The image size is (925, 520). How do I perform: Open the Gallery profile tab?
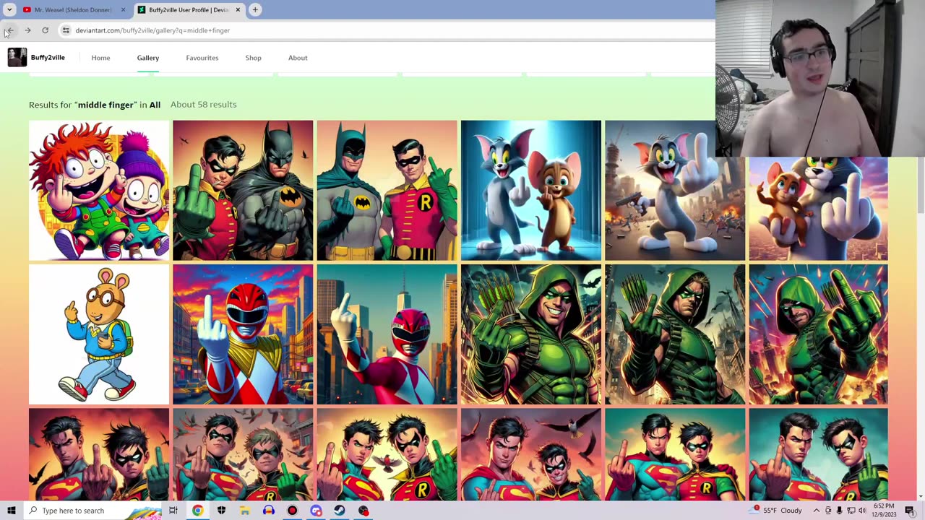pyautogui.click(x=148, y=58)
